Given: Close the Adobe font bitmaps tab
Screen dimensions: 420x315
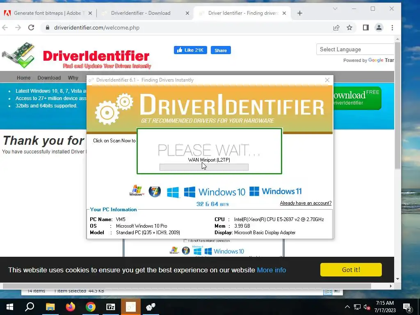Looking at the screenshot, I should pos(90,13).
